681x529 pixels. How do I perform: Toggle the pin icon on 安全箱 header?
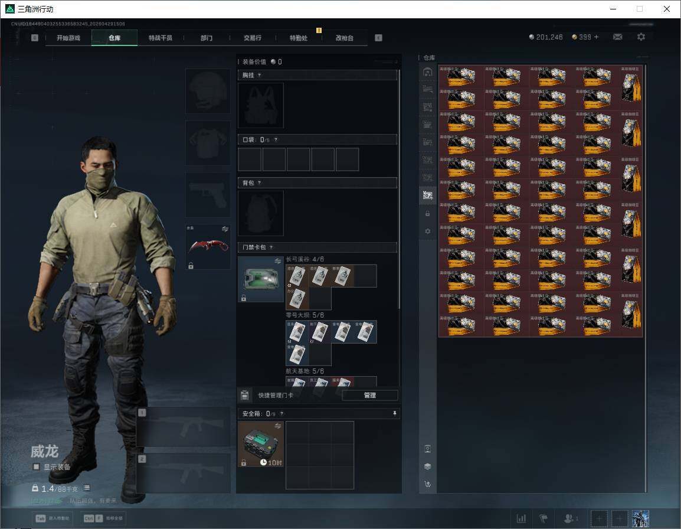click(394, 413)
